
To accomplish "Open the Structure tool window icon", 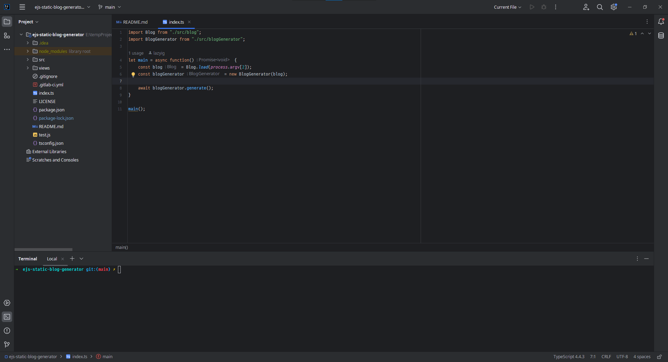I will click(x=7, y=36).
